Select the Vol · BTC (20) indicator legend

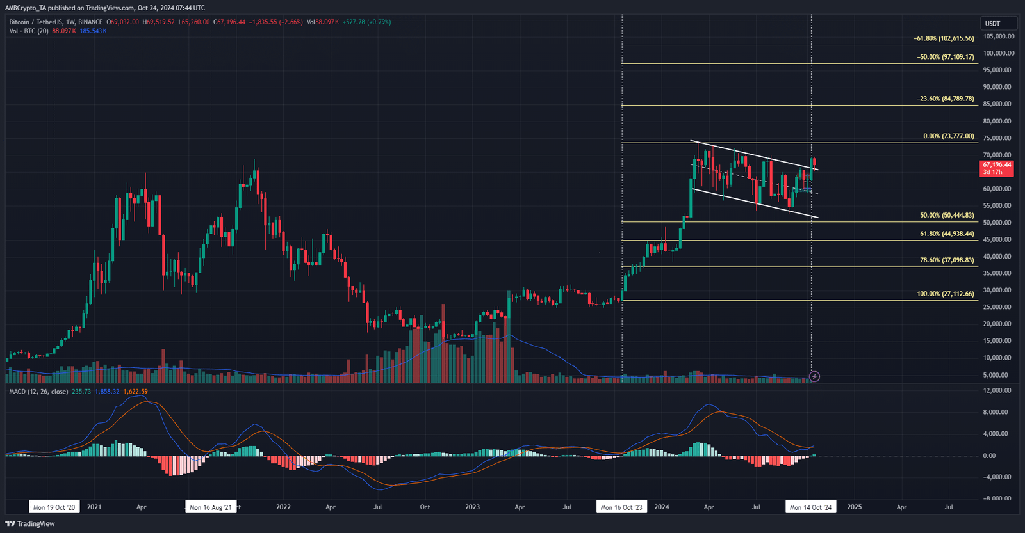[29, 31]
